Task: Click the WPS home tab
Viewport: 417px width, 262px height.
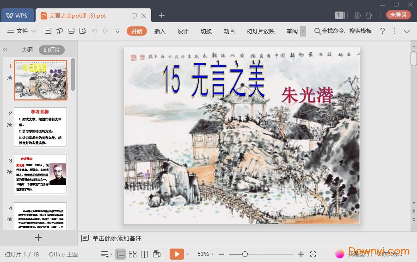Action: tap(18, 15)
